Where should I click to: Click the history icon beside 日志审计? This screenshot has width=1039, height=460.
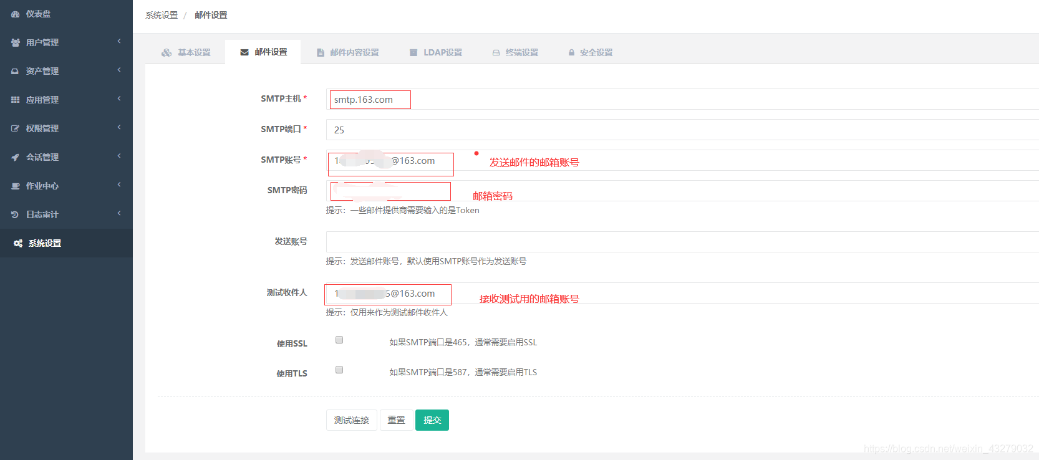point(15,215)
